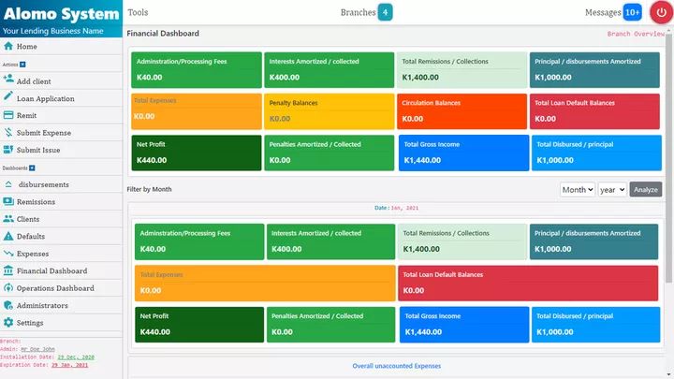The width and height of the screenshot is (674, 379).
Task: Click the Expenses trend icon
Action: [8, 254]
